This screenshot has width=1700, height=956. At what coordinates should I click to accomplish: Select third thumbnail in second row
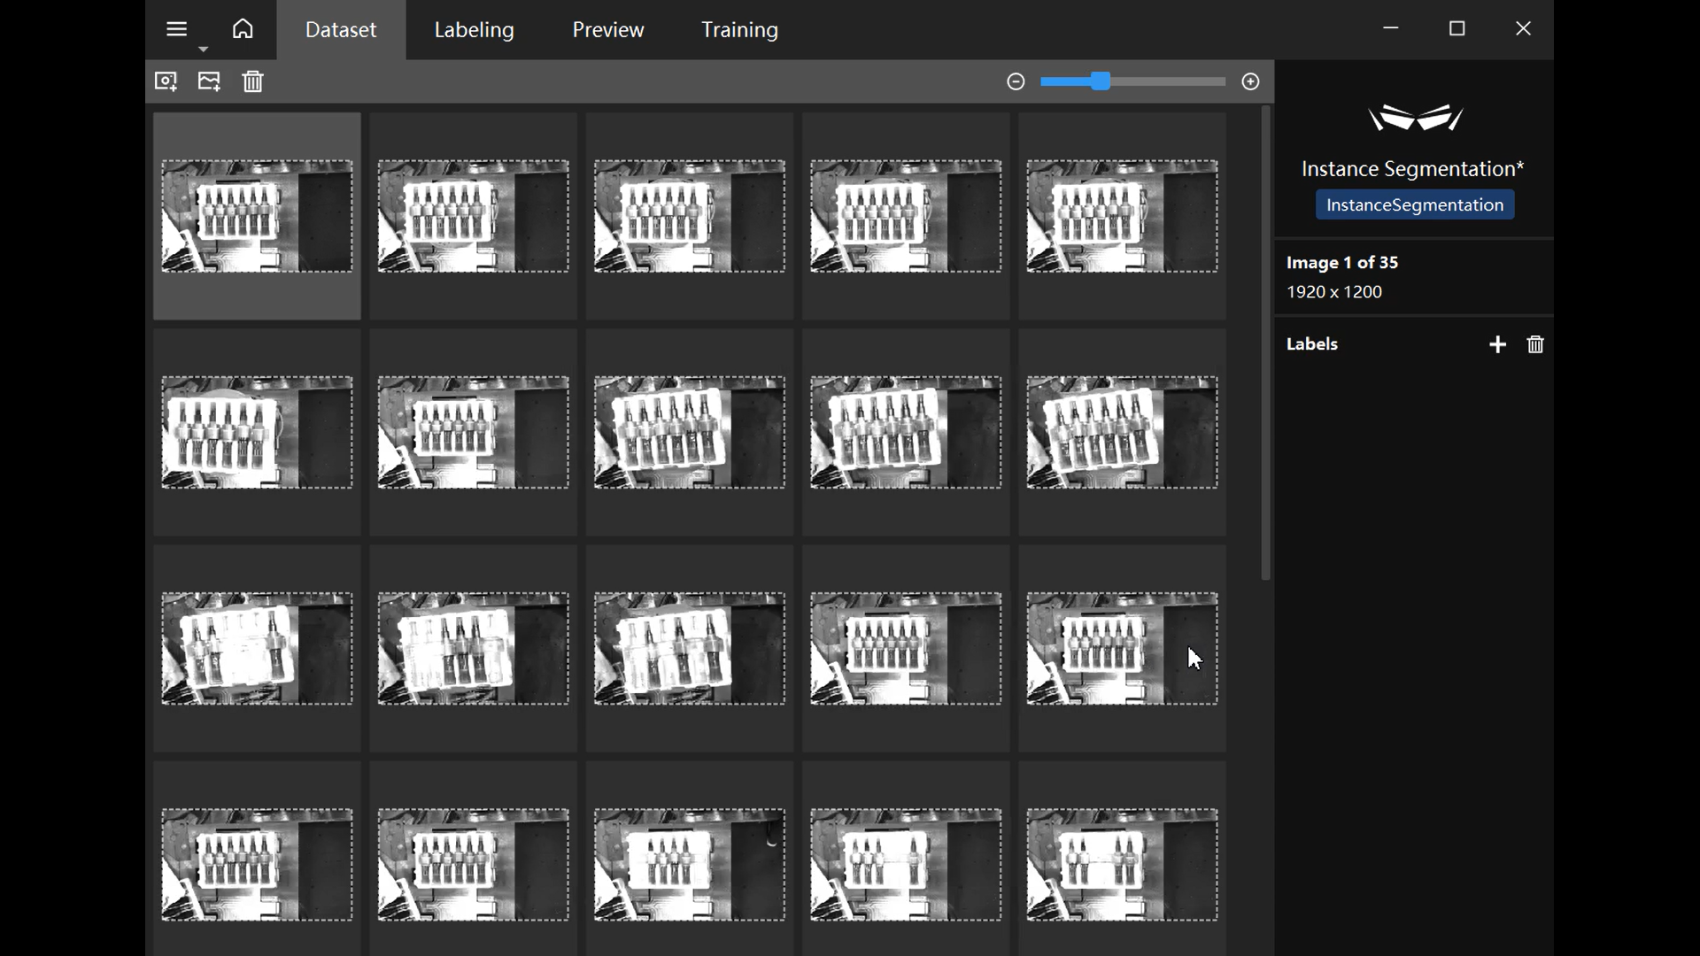689,432
